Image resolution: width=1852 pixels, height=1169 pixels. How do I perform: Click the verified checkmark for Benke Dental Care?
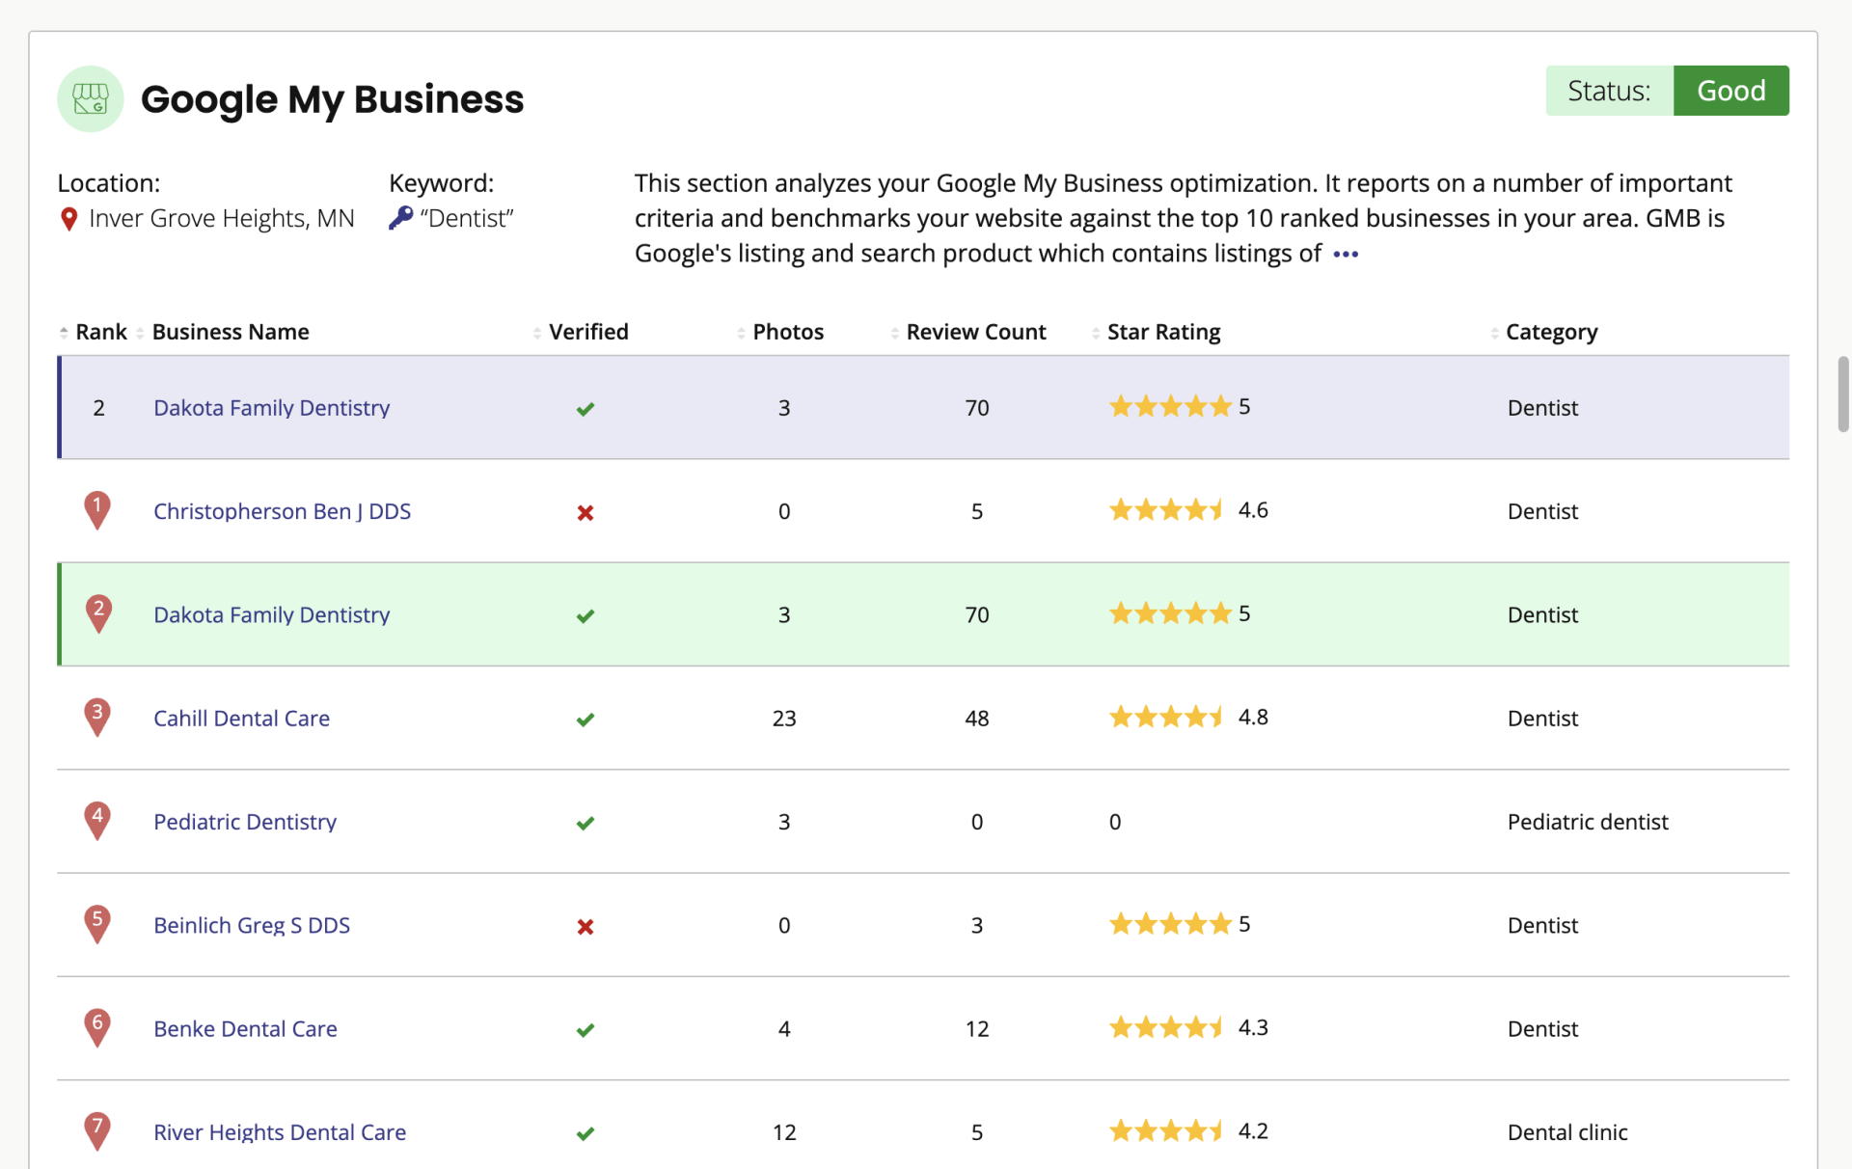tap(586, 1030)
